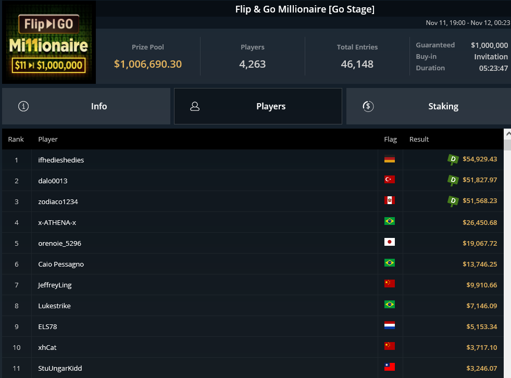Click the Flag column header
Screen dimensions: 511x378
(x=390, y=139)
